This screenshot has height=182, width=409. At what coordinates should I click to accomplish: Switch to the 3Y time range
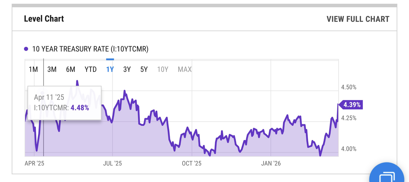pyautogui.click(x=127, y=70)
